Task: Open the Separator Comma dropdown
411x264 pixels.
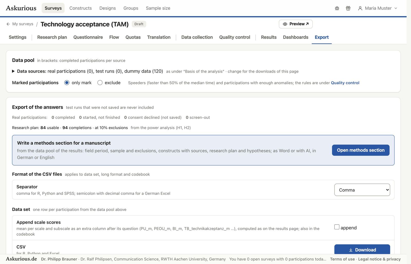Action: point(362,190)
